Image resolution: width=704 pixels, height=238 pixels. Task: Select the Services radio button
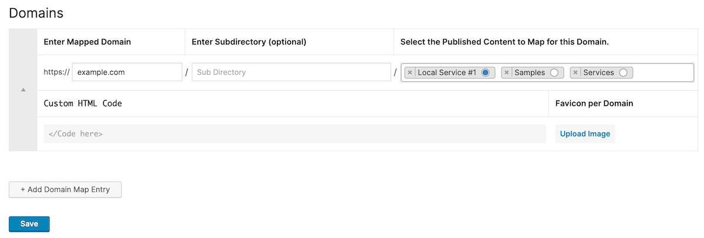click(x=623, y=73)
